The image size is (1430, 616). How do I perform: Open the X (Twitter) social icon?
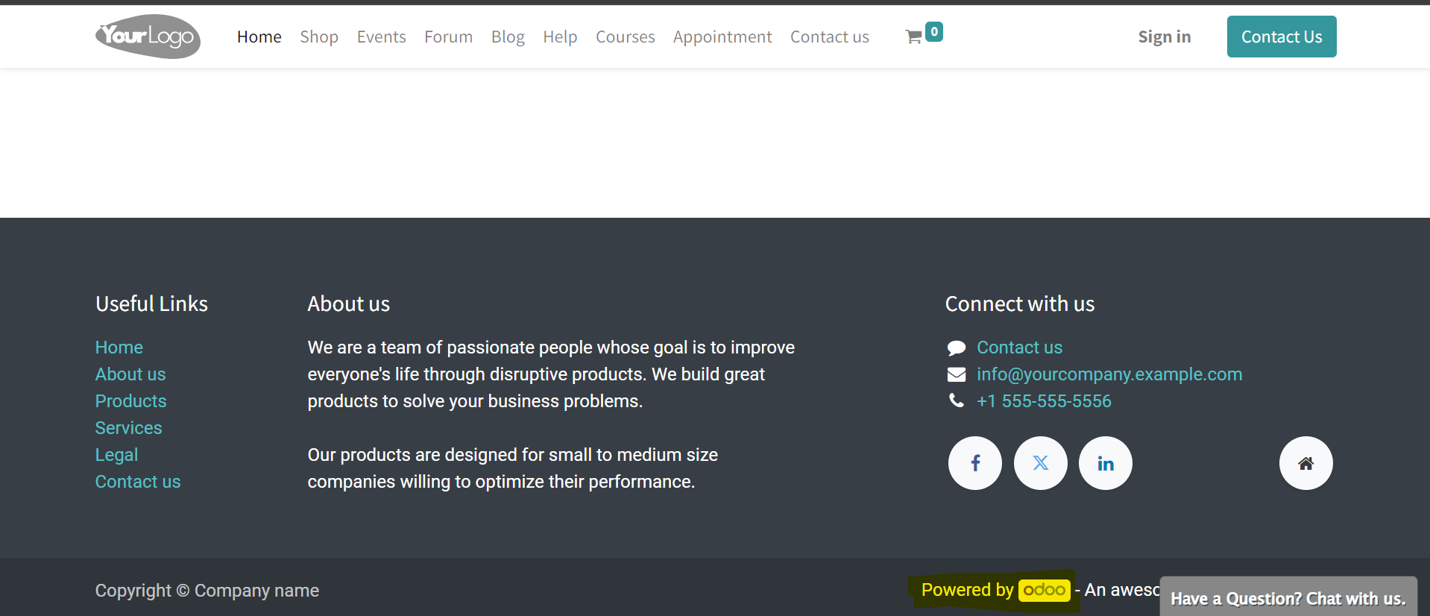pos(1040,463)
